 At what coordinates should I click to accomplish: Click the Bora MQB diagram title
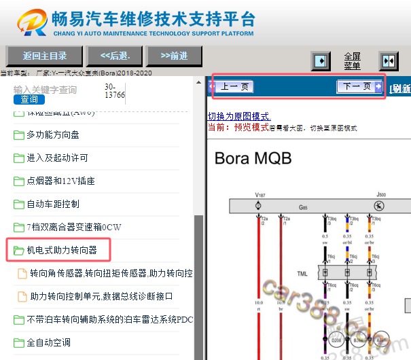[x=253, y=158]
